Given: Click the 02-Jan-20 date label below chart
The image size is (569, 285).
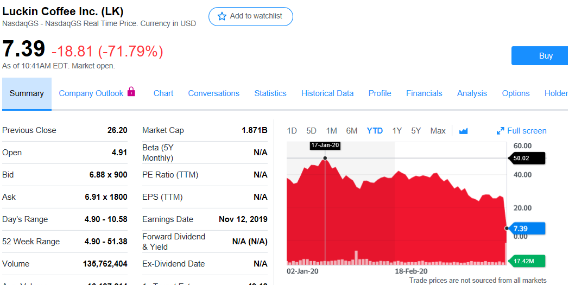Looking at the screenshot, I should 302,271.
